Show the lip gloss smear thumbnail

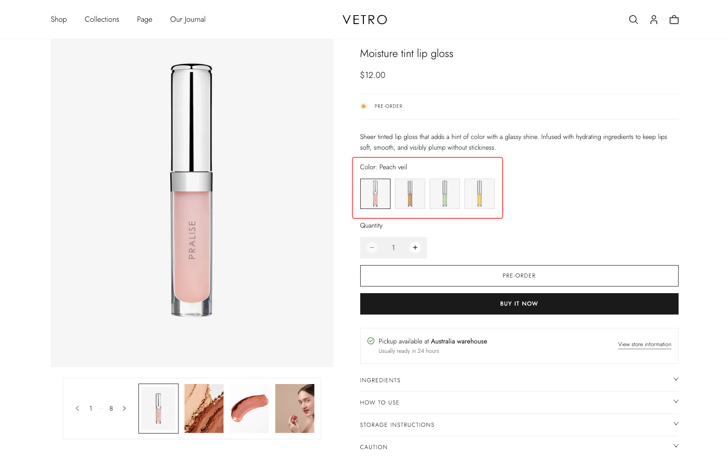point(249,409)
